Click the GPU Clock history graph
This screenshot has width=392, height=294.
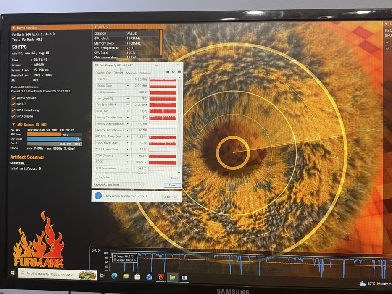(x=163, y=80)
